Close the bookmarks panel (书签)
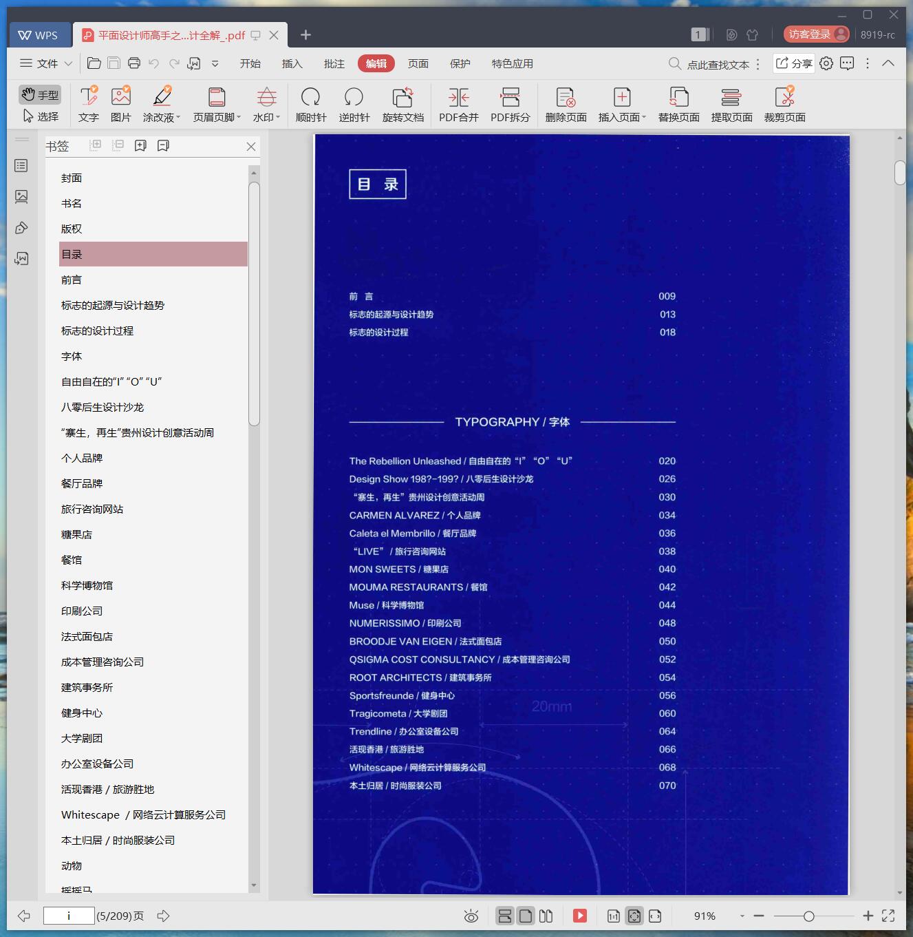Screen dimensions: 913x937 click(251, 147)
